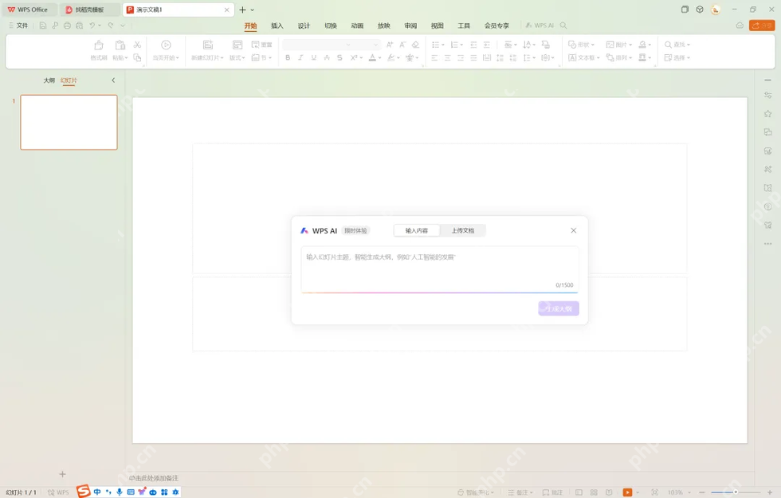The image size is (781, 498).
Task: Click the Redo arrow icon
Action: click(x=111, y=25)
